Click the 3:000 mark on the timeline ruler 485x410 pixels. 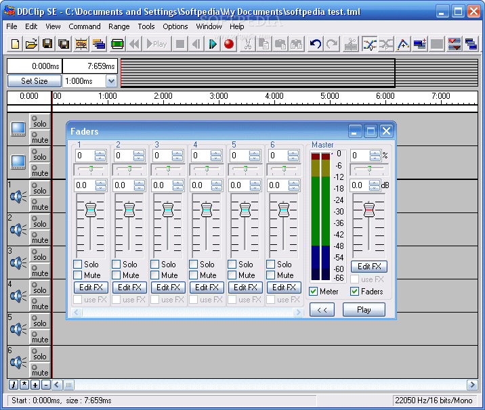218,96
